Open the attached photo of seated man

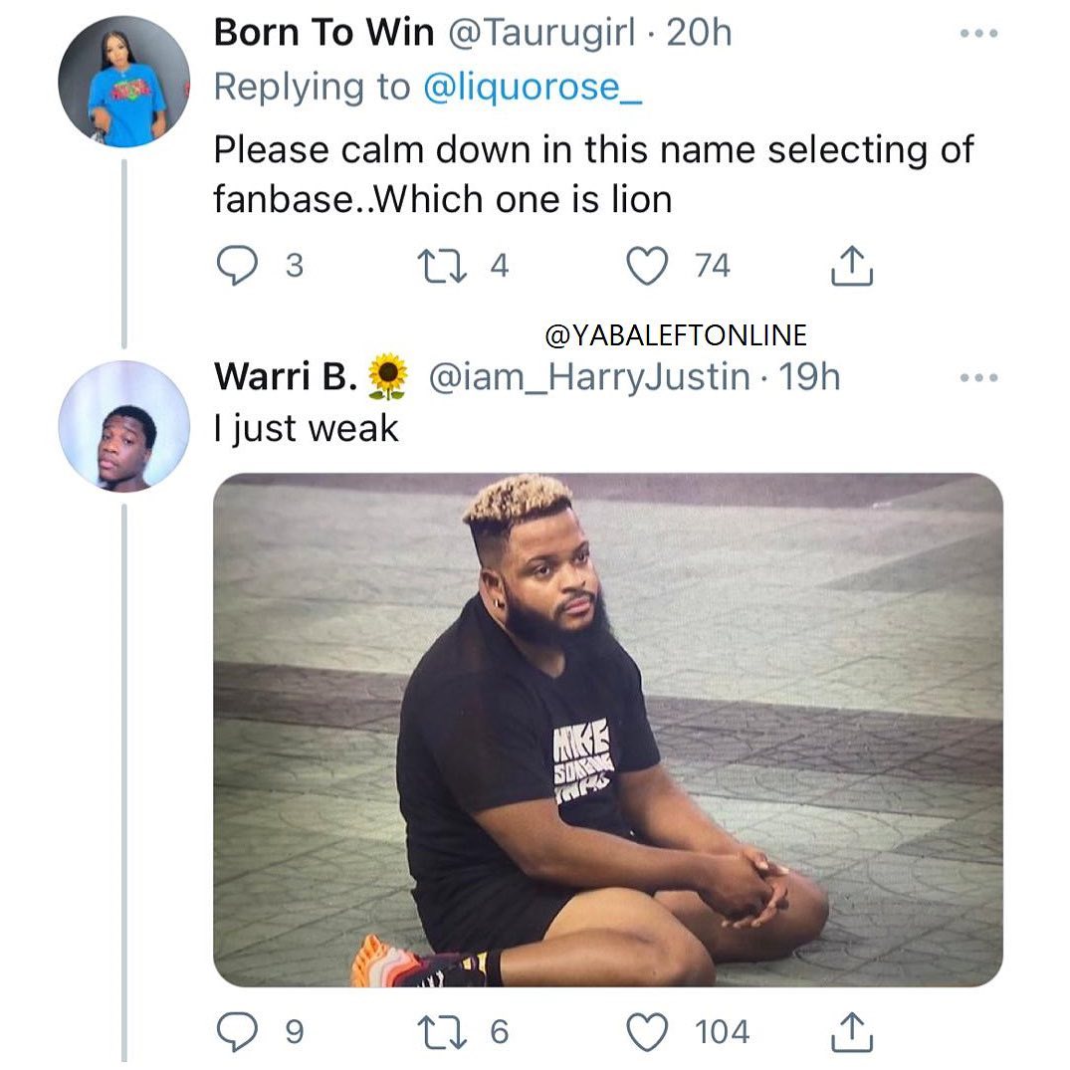click(607, 730)
